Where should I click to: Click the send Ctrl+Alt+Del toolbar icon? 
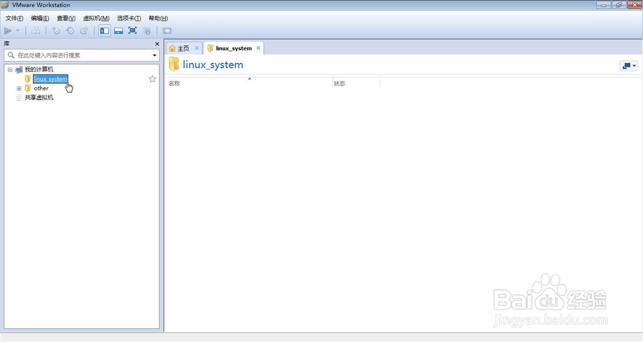[x=35, y=31]
